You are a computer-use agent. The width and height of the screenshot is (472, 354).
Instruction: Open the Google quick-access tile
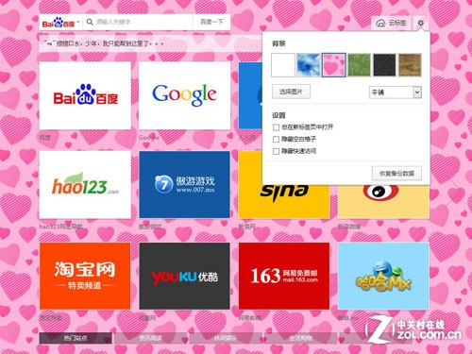184,95
